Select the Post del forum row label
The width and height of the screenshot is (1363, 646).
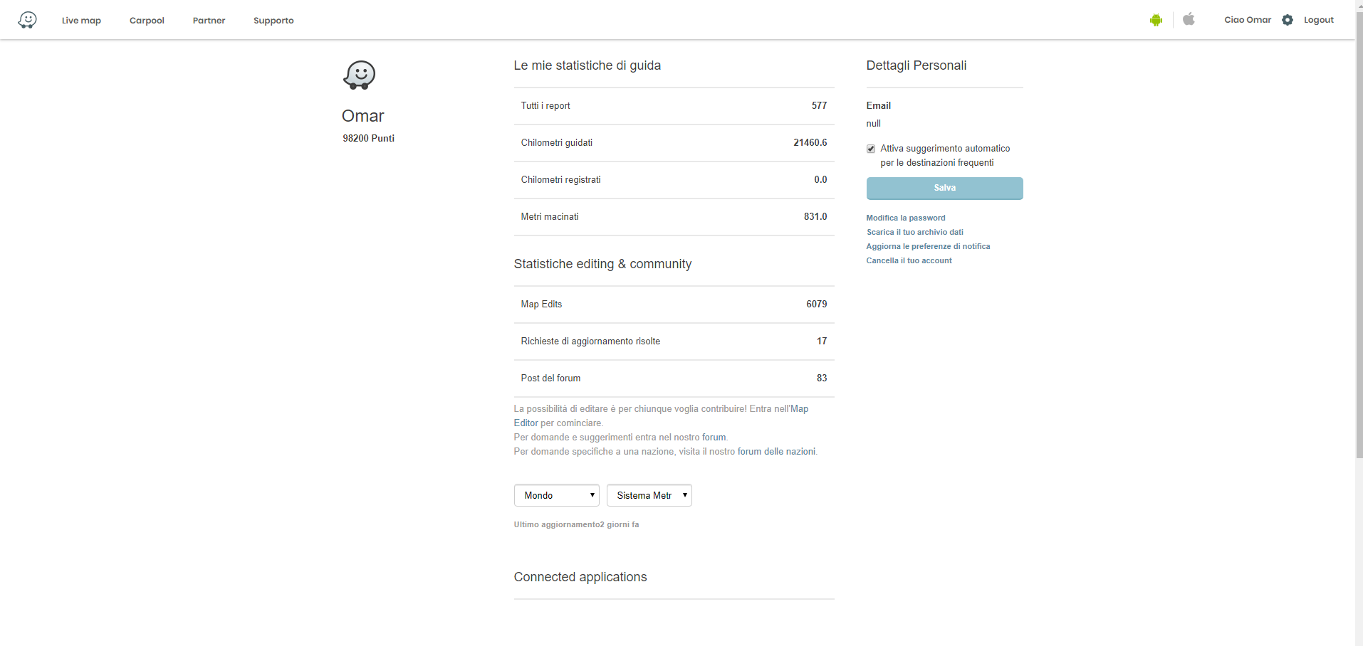point(550,378)
